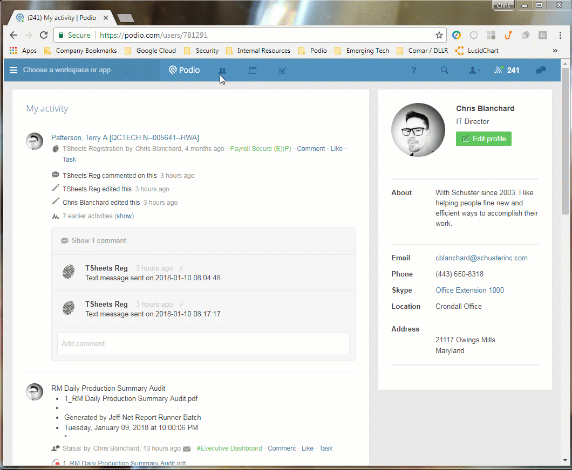Open the Help question mark icon
Screen dimensions: 572x470
(x=413, y=70)
